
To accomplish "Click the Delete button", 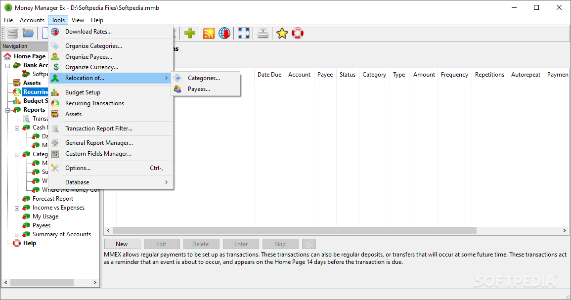I will (x=201, y=244).
